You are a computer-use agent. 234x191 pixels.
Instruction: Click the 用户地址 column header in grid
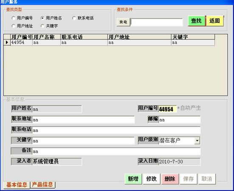pyautogui.click(x=139, y=37)
